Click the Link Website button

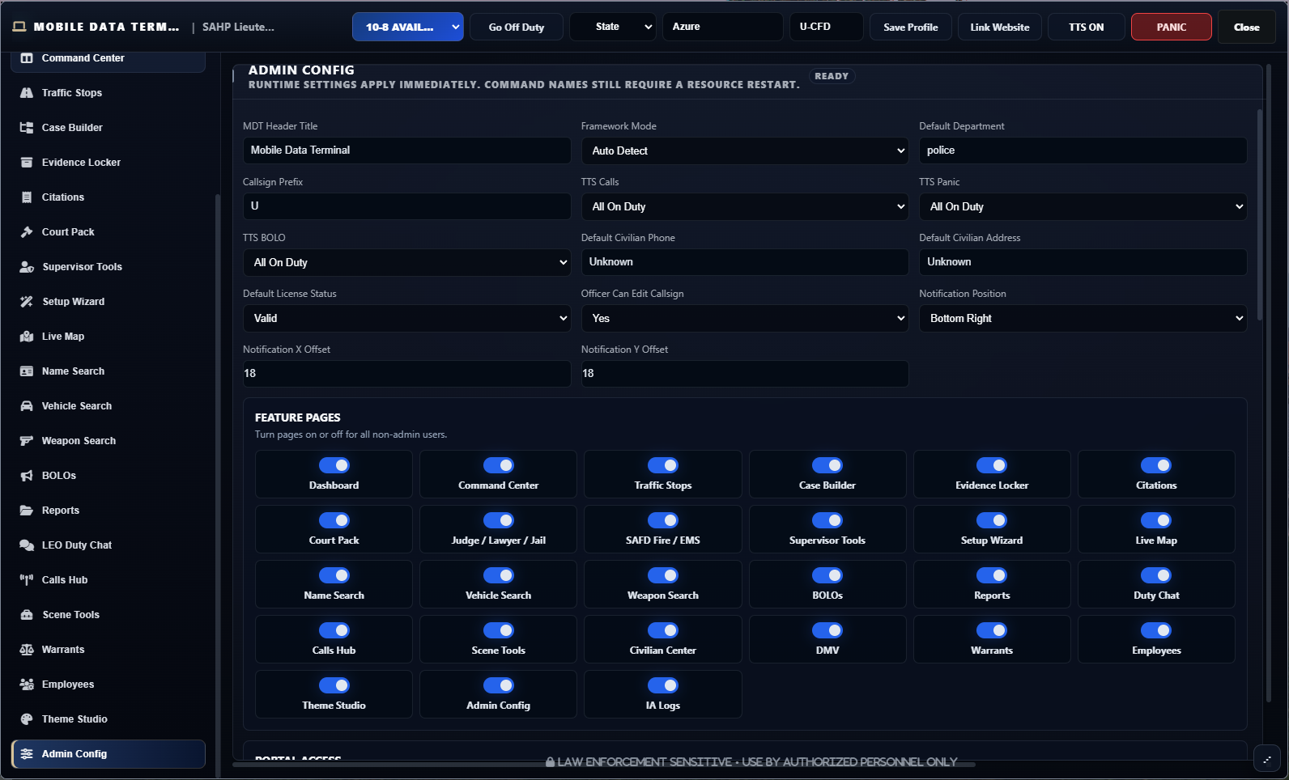point(1000,27)
